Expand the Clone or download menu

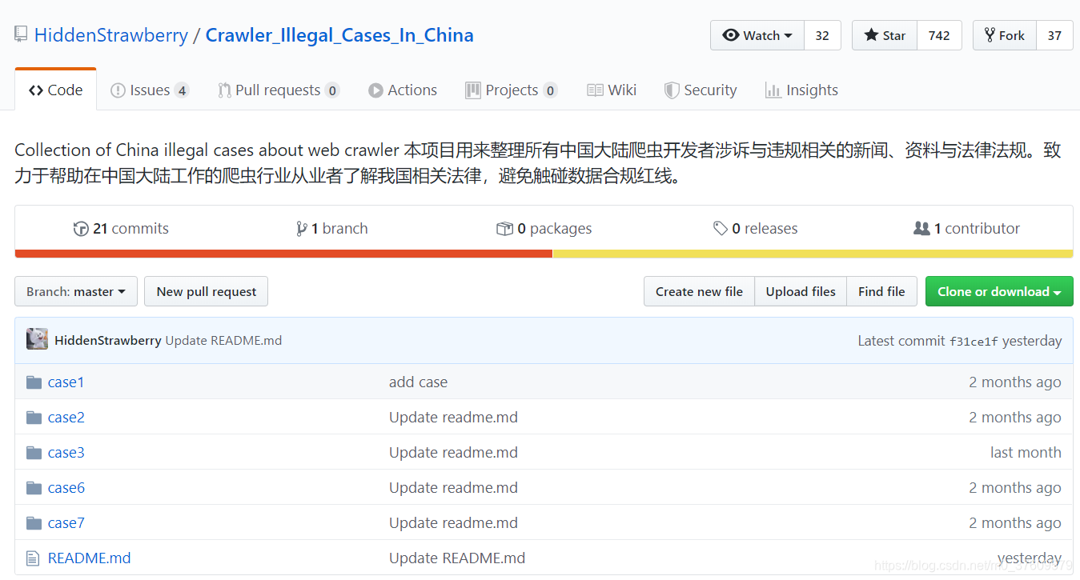[999, 291]
